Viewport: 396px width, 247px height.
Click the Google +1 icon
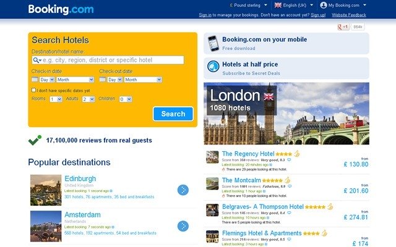343,27
